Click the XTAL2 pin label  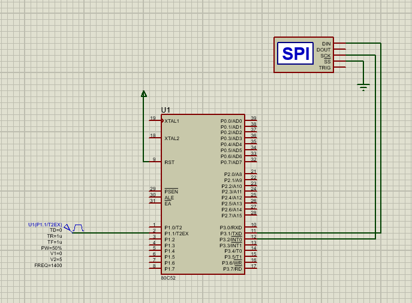[172, 138]
